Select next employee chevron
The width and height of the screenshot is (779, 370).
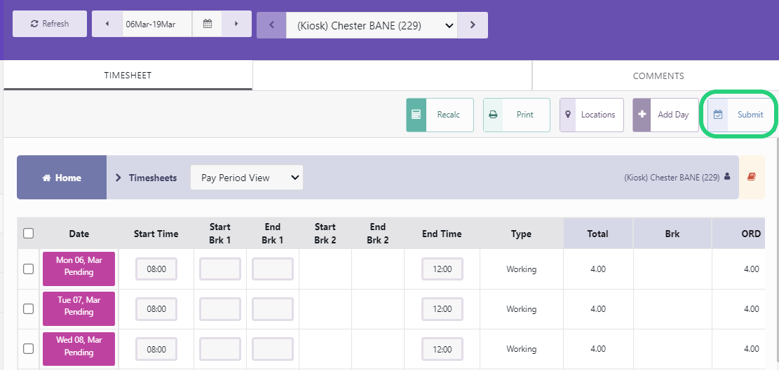click(x=473, y=25)
